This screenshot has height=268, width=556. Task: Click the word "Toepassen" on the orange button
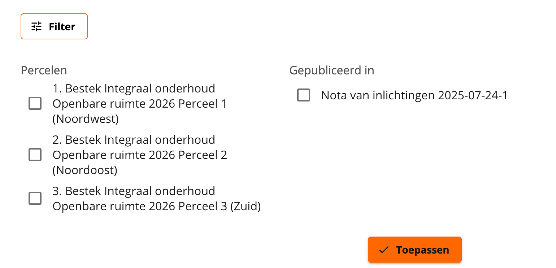click(x=422, y=250)
